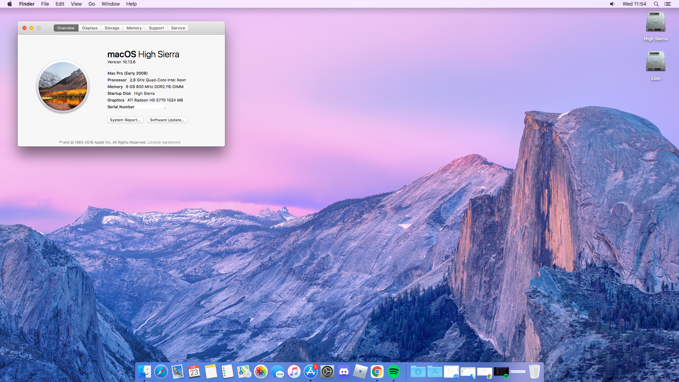Switch to the Storage tab

112,28
